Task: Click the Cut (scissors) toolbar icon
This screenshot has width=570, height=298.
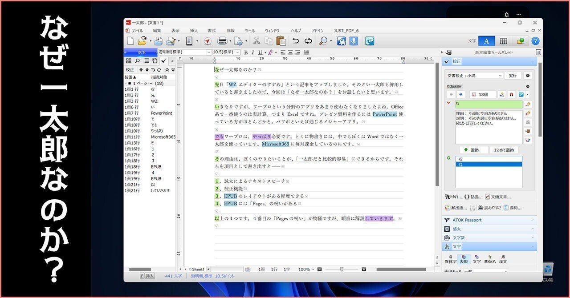Action: coord(256,40)
